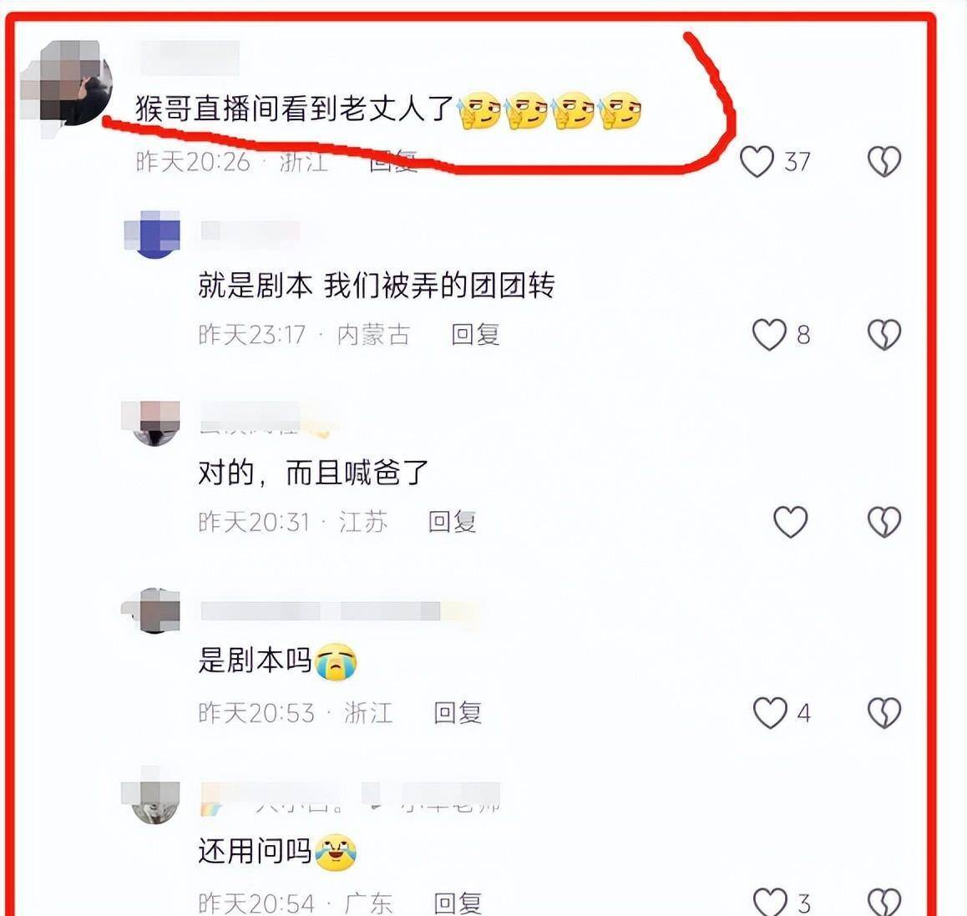Open avatar of the 对的，而且喊爸了 commenter

pyautogui.click(x=152, y=423)
